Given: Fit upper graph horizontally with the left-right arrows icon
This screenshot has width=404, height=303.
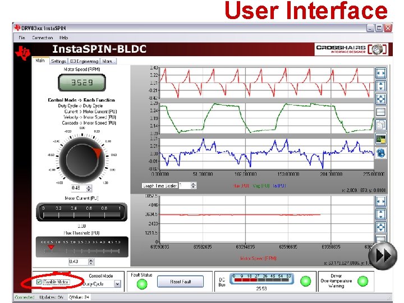Looking at the screenshot, I should tap(381, 73).
